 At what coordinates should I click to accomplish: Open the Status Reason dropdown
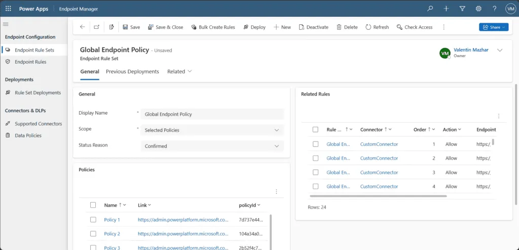pos(212,146)
